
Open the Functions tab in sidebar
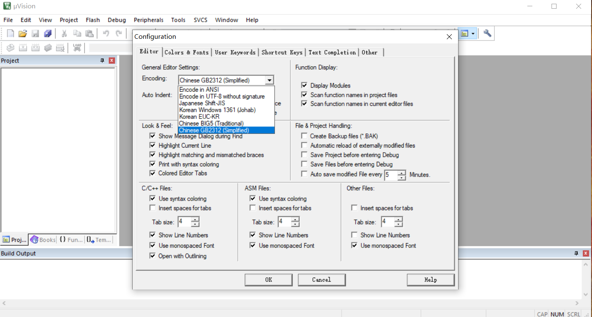[x=71, y=240]
